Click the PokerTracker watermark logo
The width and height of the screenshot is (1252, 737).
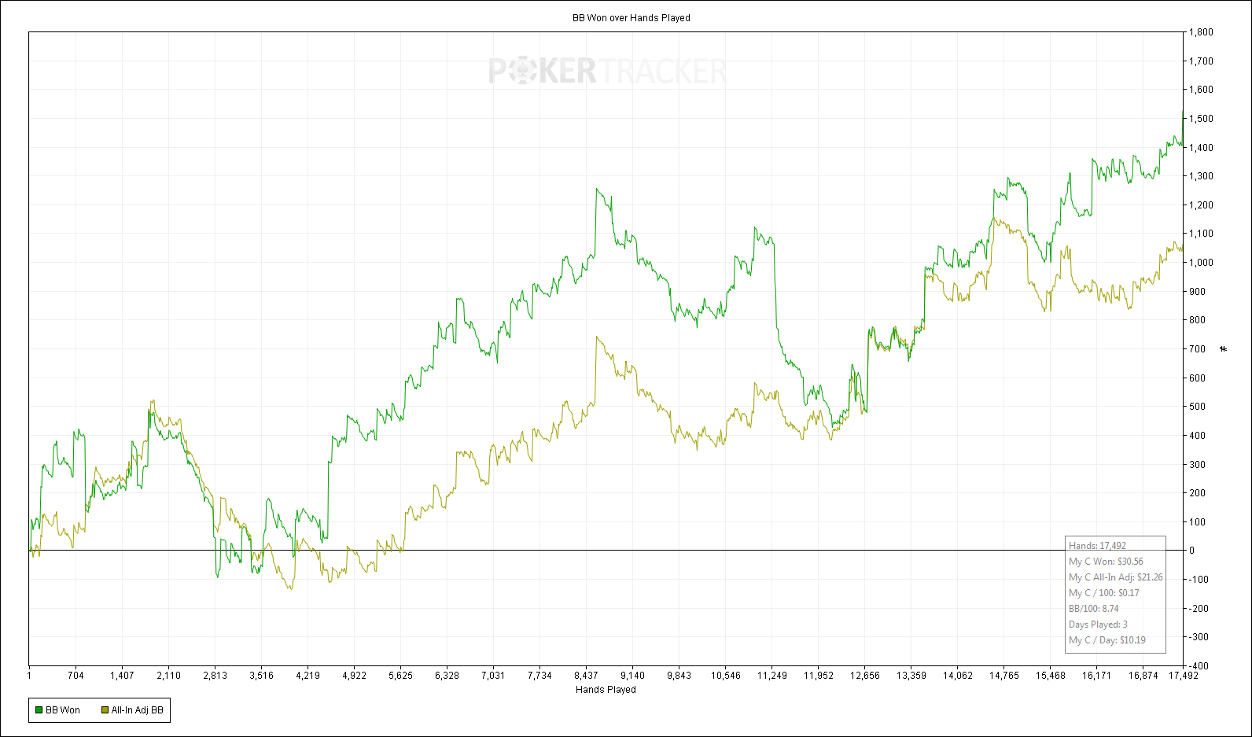[x=607, y=72]
